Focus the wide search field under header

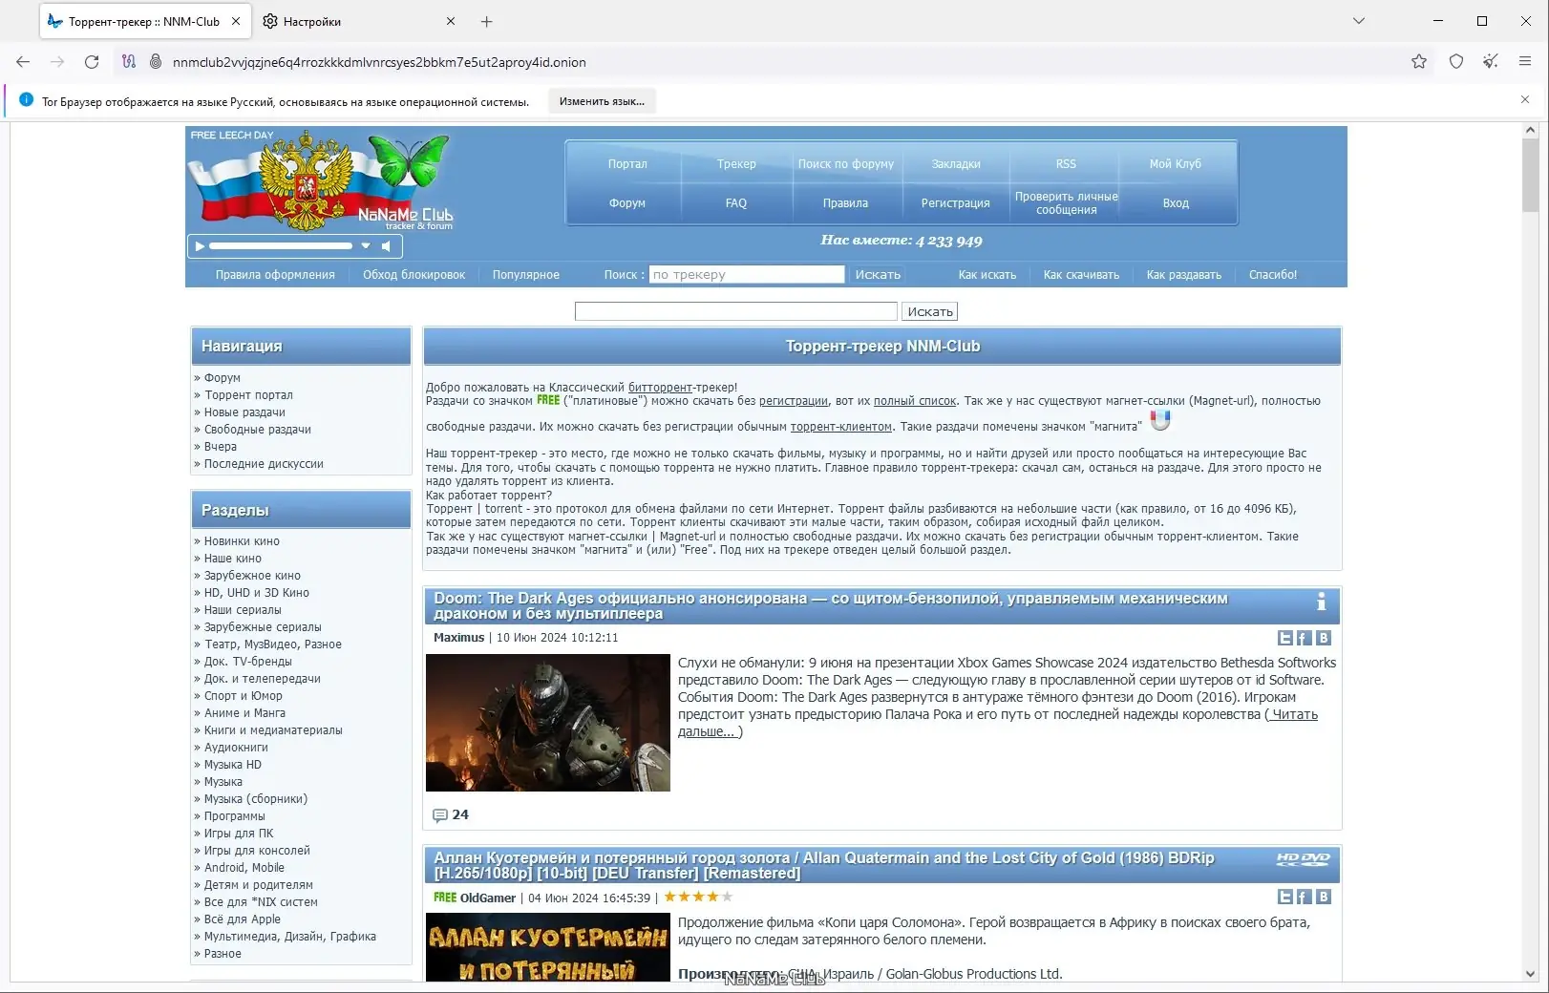click(736, 311)
